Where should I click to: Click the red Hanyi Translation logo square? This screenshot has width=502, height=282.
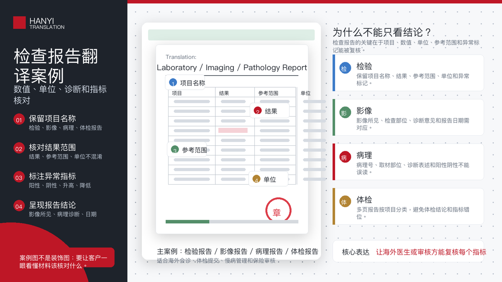[19, 23]
